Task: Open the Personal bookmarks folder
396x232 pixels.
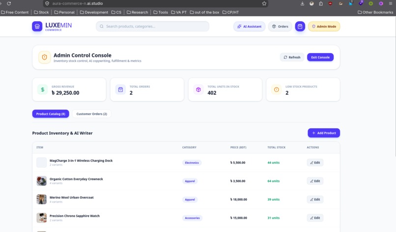Action: pyautogui.click(x=64, y=12)
